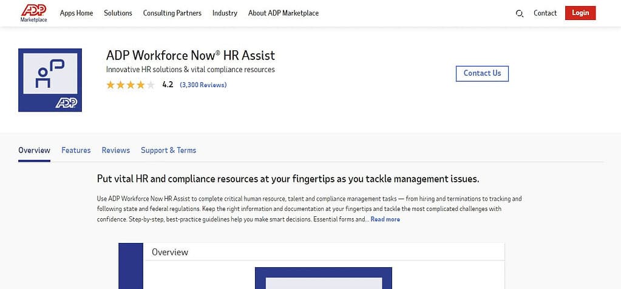The height and width of the screenshot is (289, 621).
Task: Switch to the Features tab
Action: [x=76, y=150]
